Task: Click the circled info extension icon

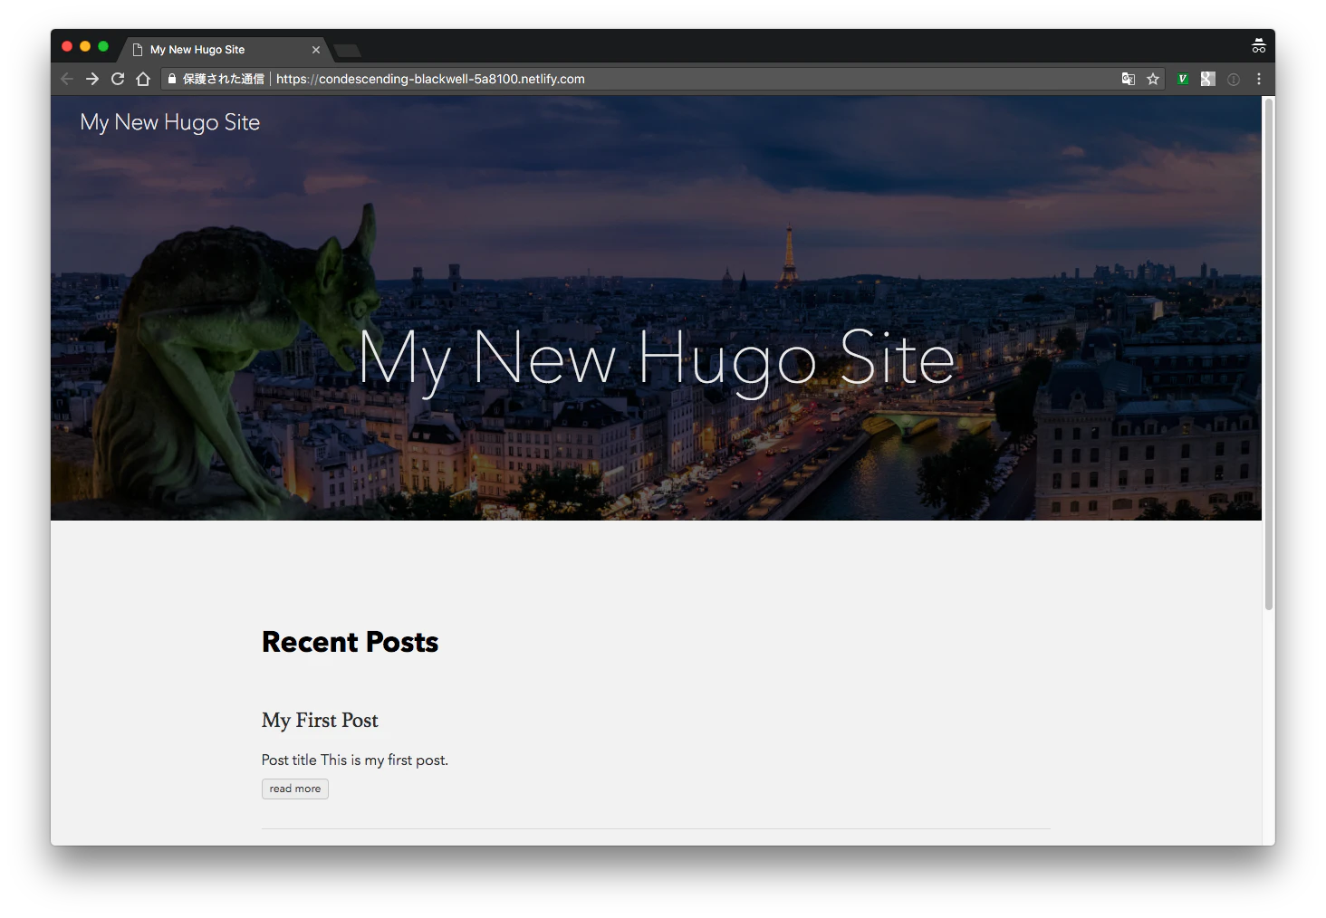Action: pos(1234,79)
